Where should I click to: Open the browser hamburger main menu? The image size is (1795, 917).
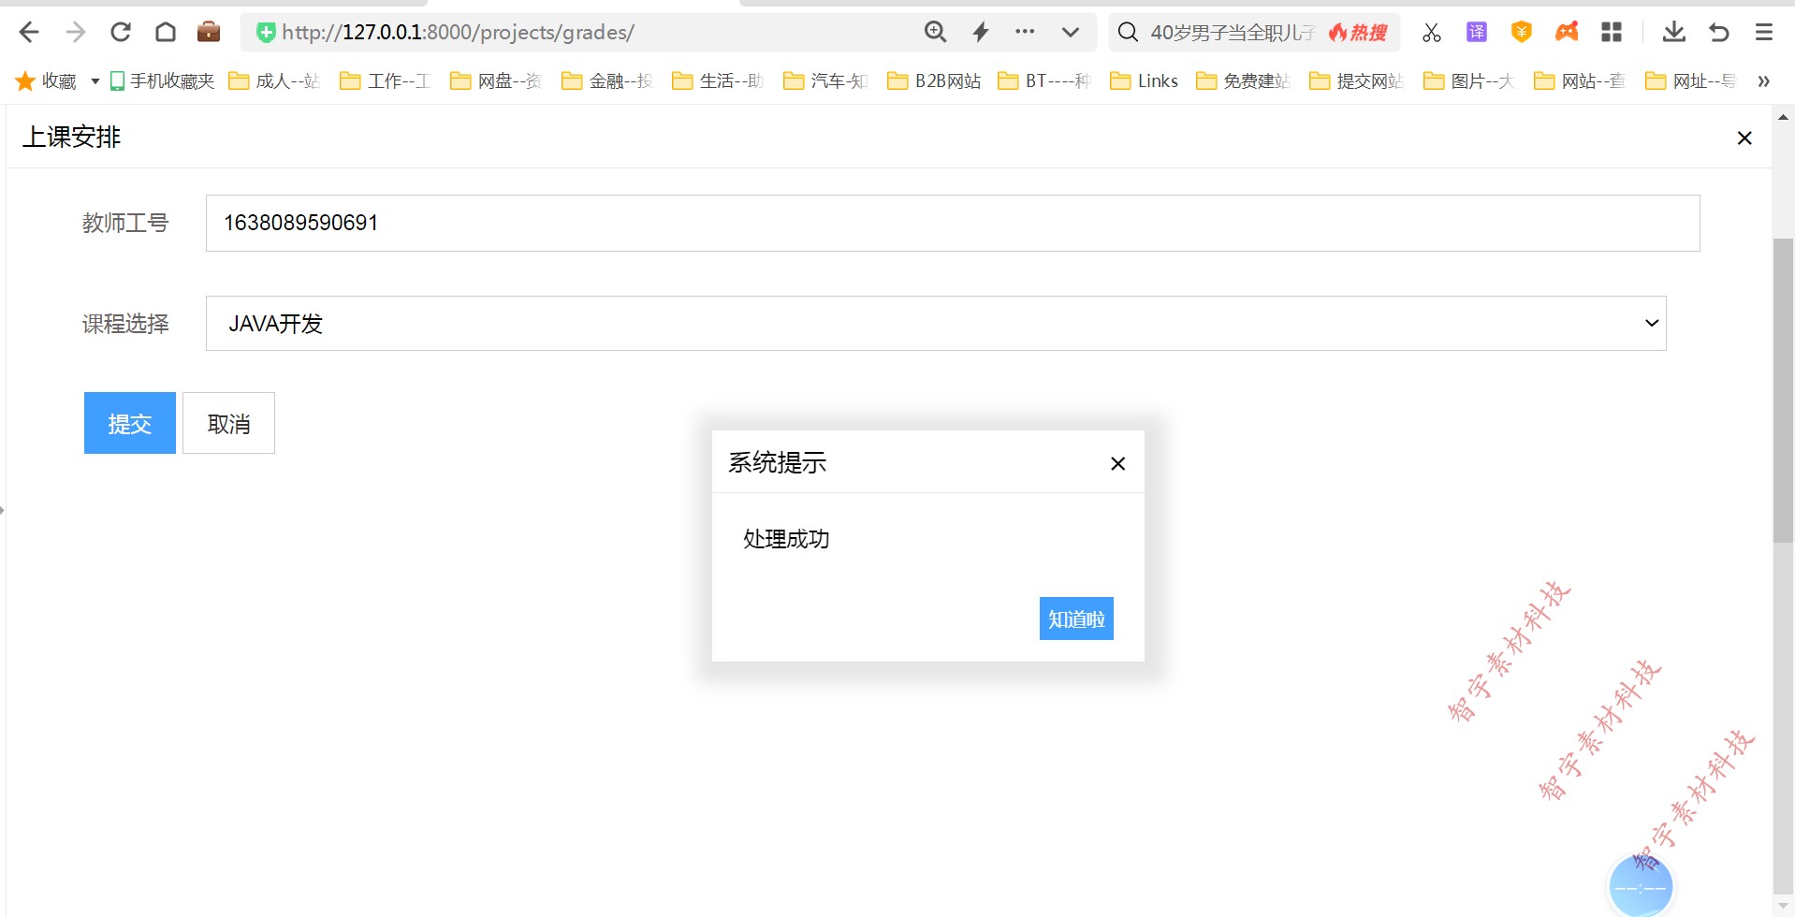pyautogui.click(x=1763, y=31)
